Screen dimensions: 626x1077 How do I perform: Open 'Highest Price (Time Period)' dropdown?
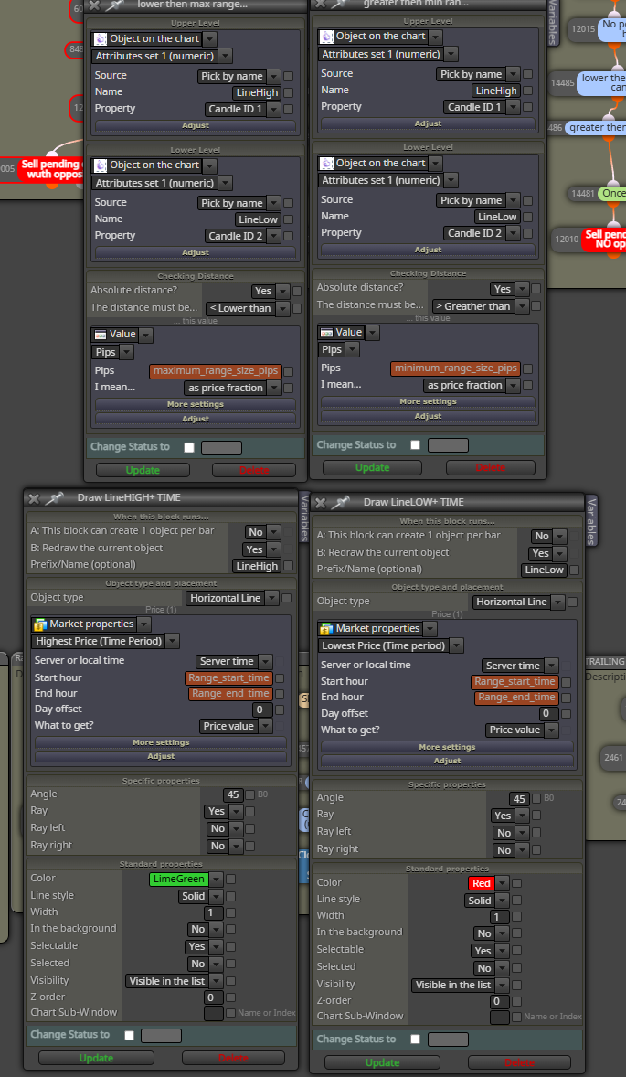pos(106,641)
